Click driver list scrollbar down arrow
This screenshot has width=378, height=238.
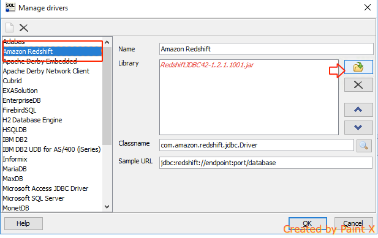coord(107,207)
